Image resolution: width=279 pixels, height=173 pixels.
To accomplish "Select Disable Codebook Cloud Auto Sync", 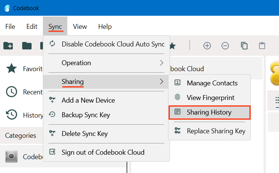I will pos(106,44).
